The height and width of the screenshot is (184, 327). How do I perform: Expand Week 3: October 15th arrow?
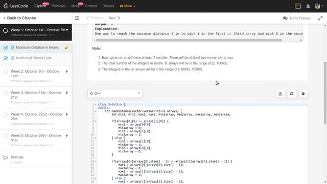(x=67, y=93)
